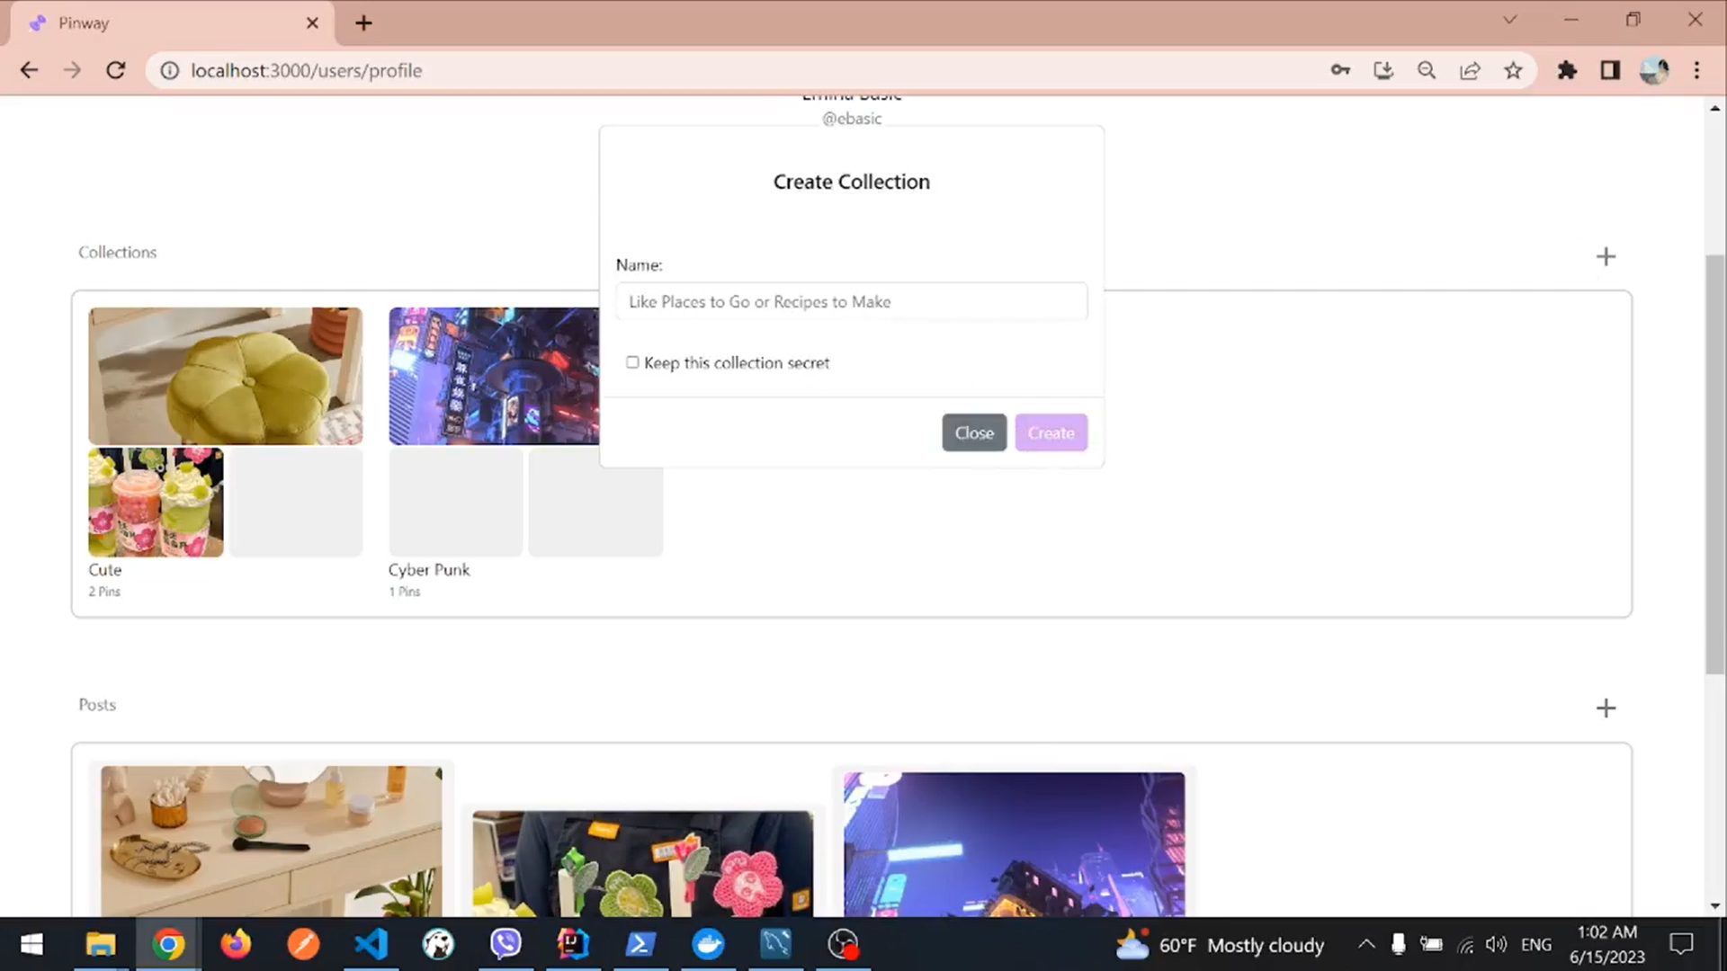Viewport: 1727px width, 971px height.
Task: Add a new collection using the plus icon
Action: 1606,256
